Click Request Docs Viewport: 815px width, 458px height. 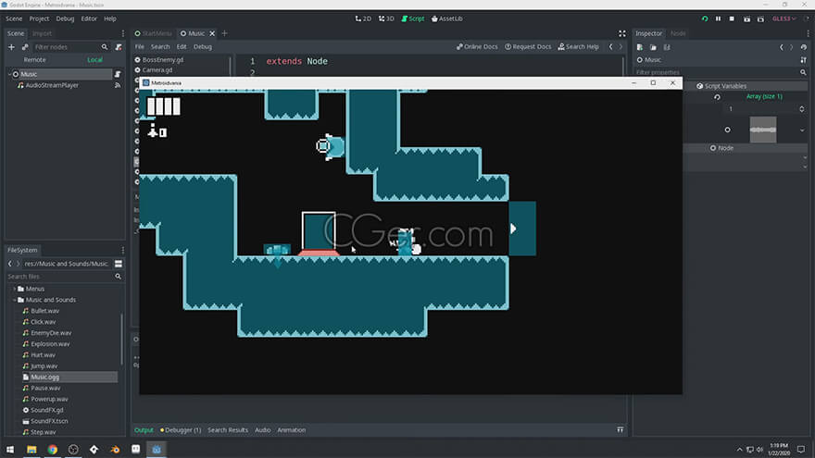(528, 47)
